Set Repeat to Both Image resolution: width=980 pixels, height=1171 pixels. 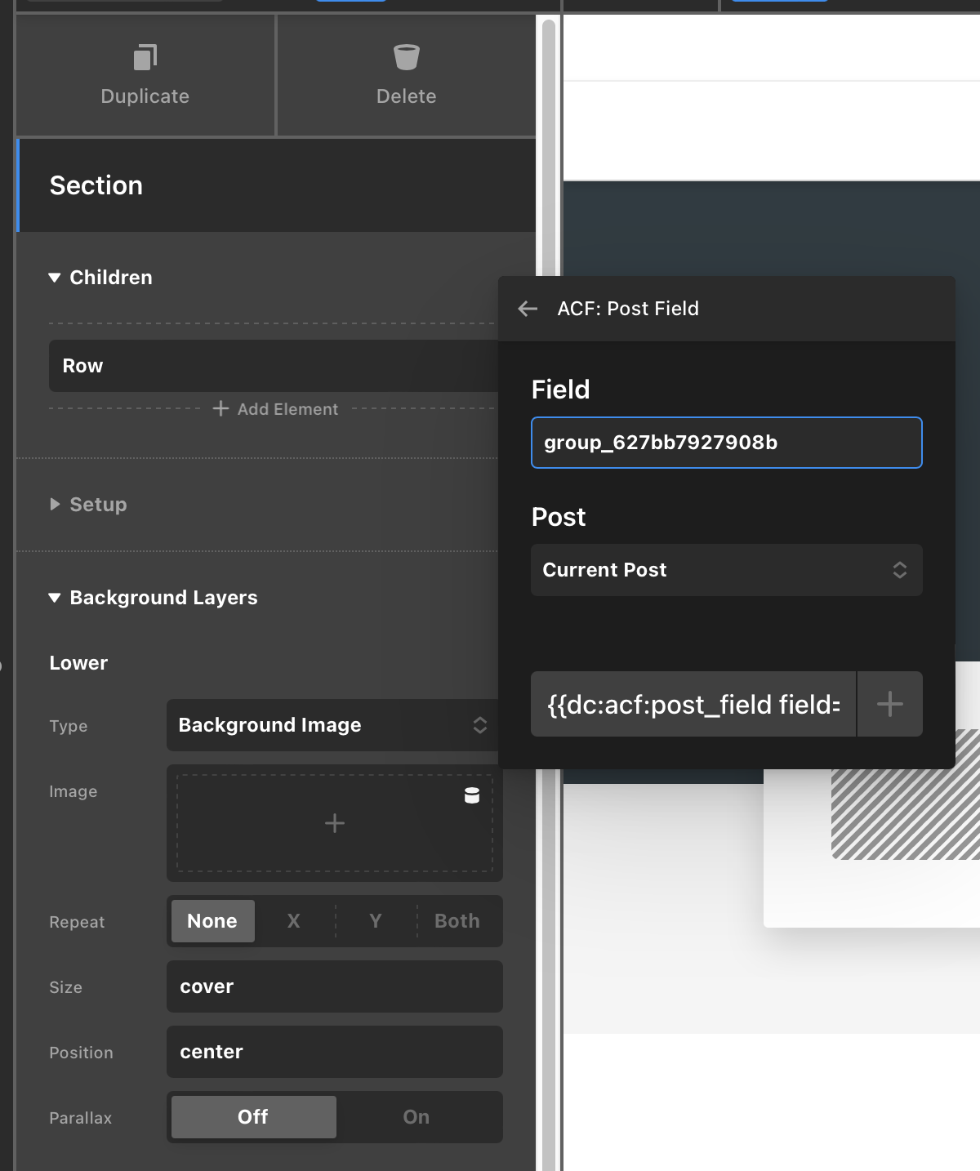[x=457, y=921]
